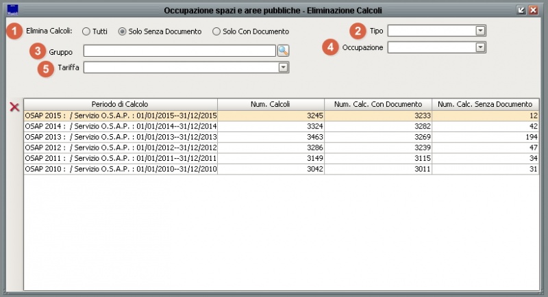This screenshot has height=297, width=548.
Task: Click the 3269 con documento cell
Action: [x=378, y=137]
